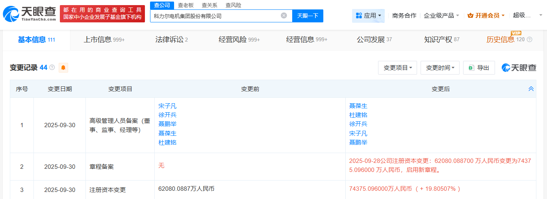
Task: Open the 变更项目 filter dropdown
Action: click(x=397, y=68)
